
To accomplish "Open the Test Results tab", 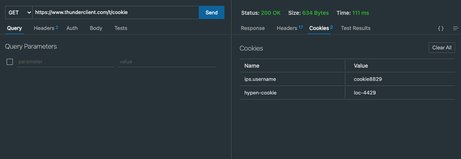I will tap(355, 28).
